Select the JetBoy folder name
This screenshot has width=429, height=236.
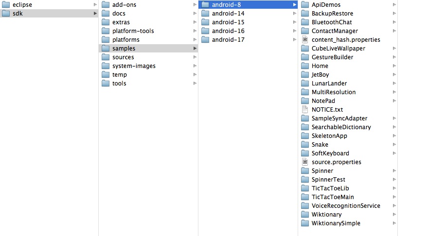pos(320,75)
